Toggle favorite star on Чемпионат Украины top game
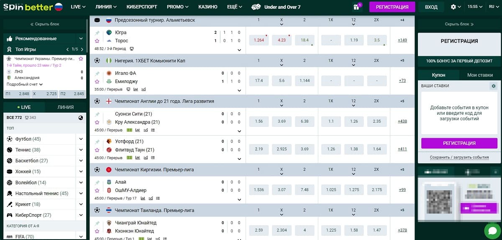Image resolution: width=502 pixels, height=240 pixels. click(x=81, y=59)
